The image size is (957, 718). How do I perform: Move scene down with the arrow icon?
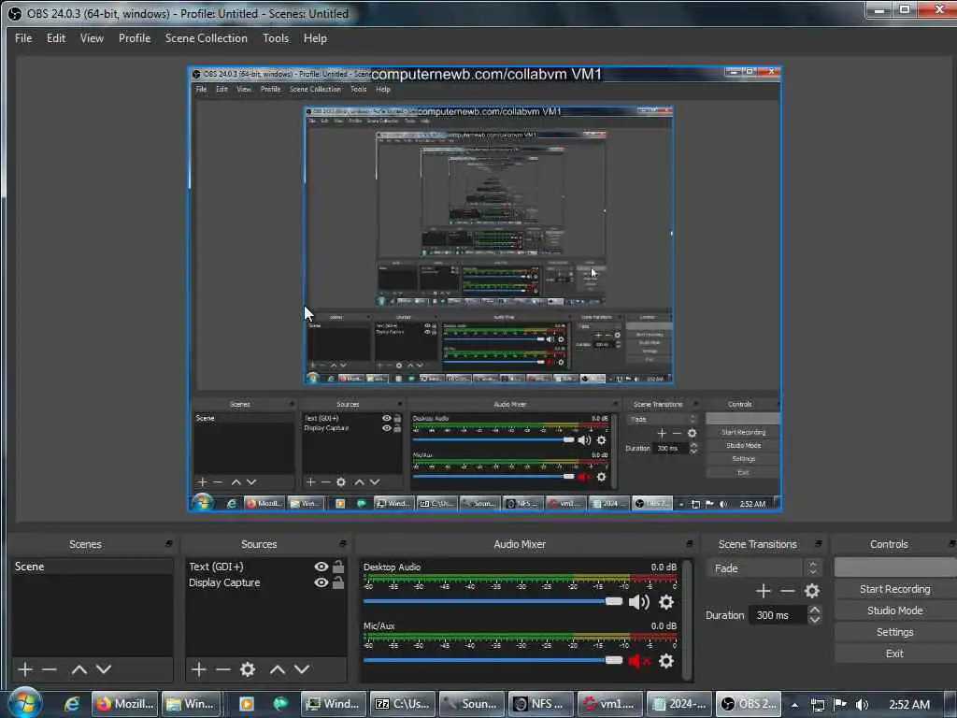pyautogui.click(x=104, y=669)
